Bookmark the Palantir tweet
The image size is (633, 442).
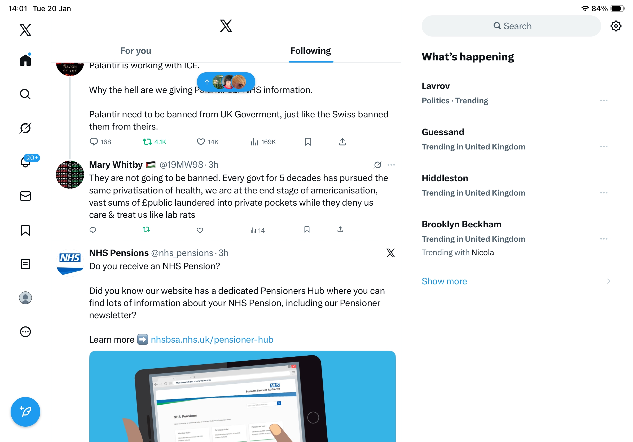coord(308,142)
